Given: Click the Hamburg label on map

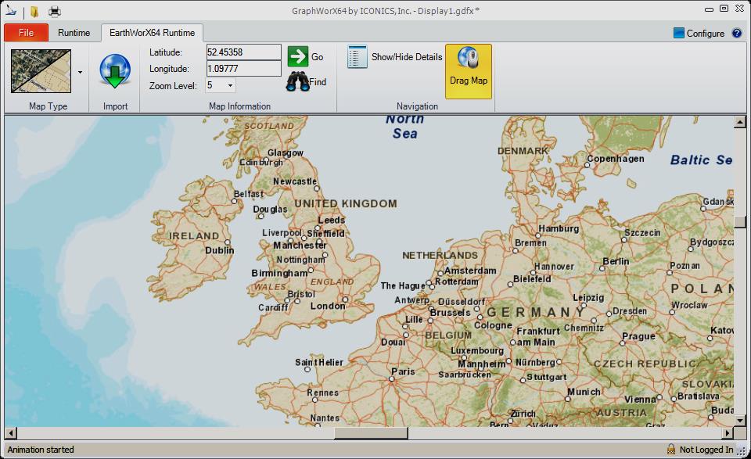Looking at the screenshot, I should (x=559, y=228).
